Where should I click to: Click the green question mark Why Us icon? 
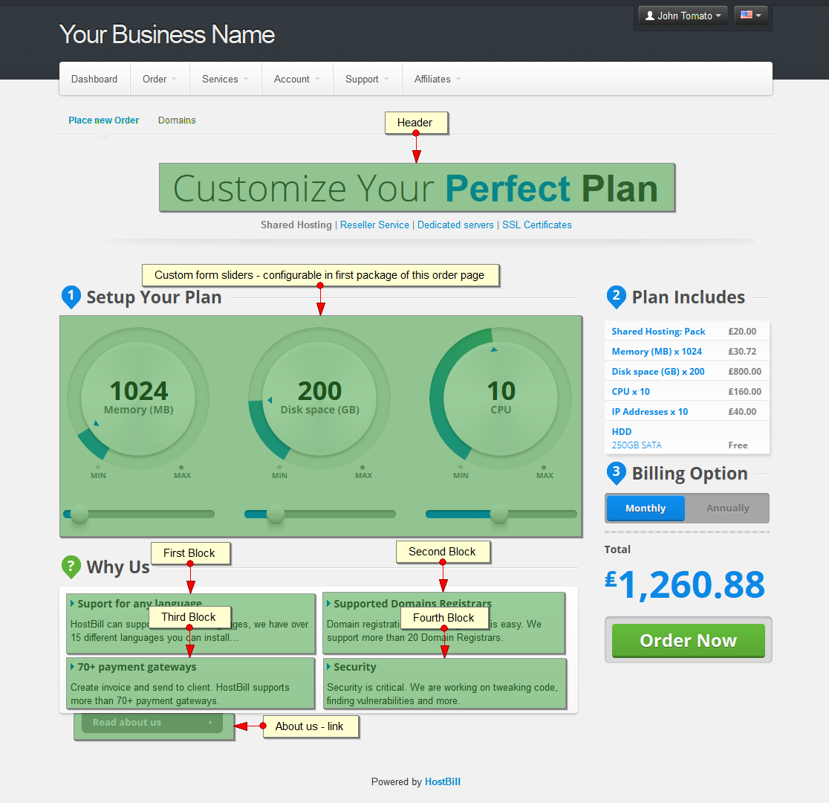tap(71, 567)
